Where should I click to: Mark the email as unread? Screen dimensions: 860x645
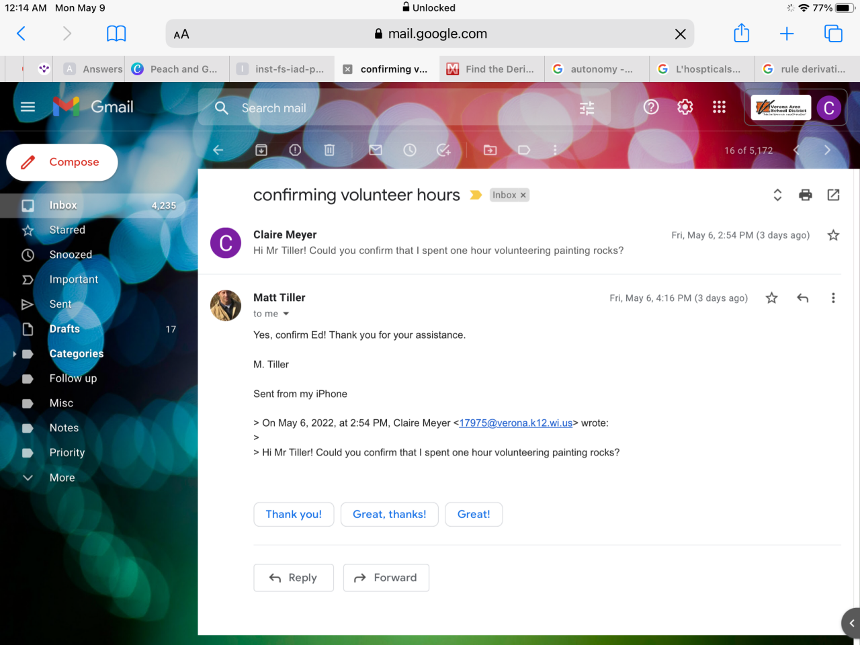point(376,150)
